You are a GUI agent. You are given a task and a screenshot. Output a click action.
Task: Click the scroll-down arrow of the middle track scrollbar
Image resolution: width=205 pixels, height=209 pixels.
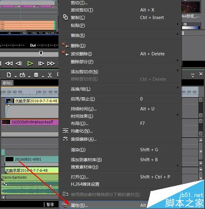[201, 163]
